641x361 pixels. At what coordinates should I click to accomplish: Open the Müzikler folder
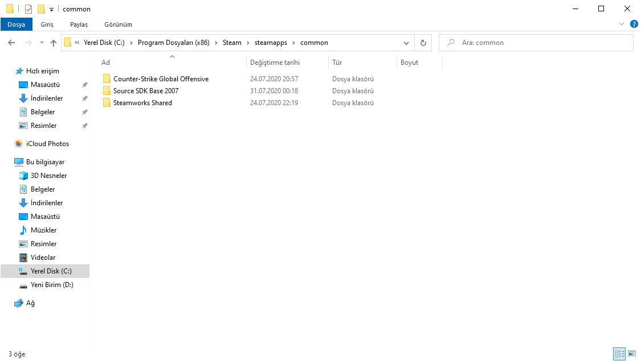(x=43, y=230)
